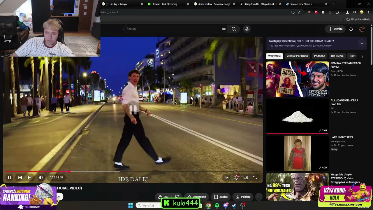Open the three-dot more actions menu
The image size is (373, 210).
click(x=259, y=197)
